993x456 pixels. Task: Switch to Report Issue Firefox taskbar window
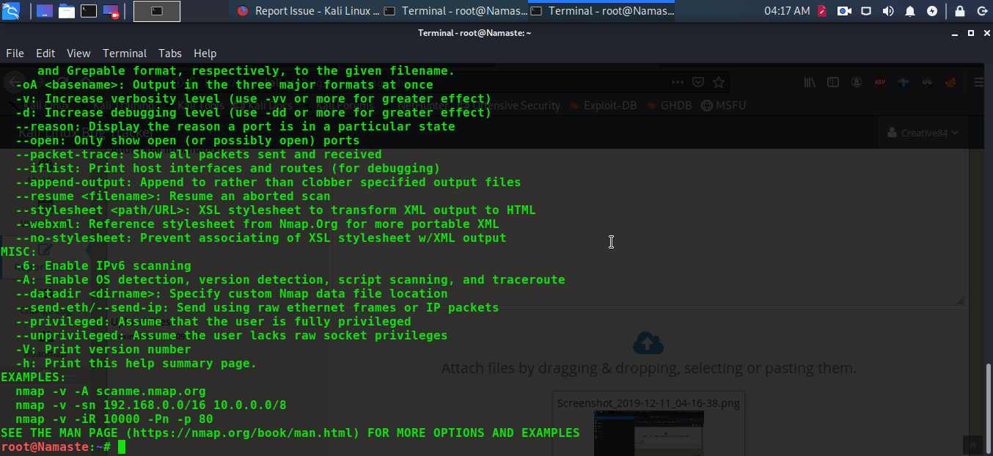(x=308, y=11)
